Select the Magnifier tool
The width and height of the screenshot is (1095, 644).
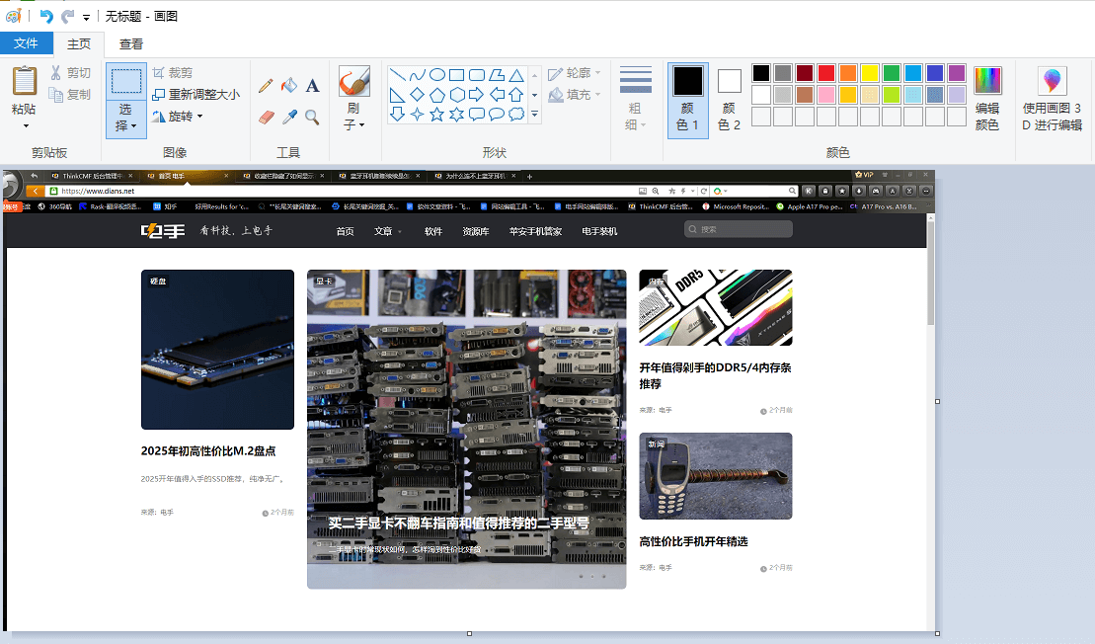tap(312, 117)
